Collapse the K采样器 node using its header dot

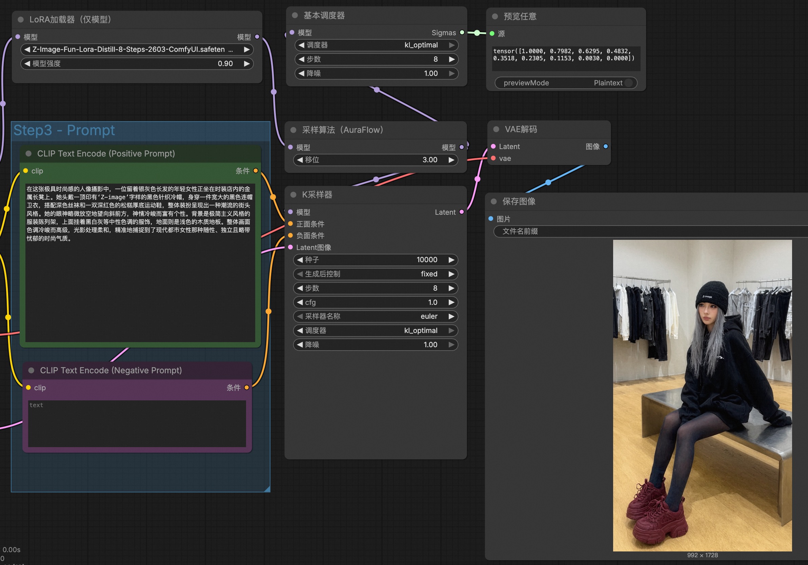tap(293, 194)
